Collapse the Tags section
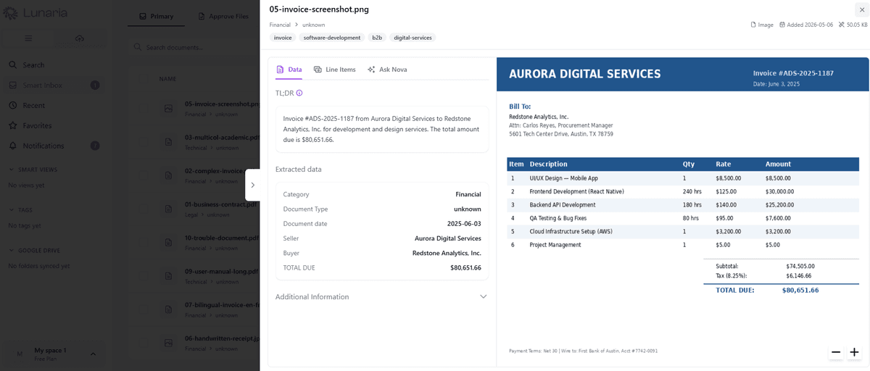870x371 pixels. tap(20, 210)
